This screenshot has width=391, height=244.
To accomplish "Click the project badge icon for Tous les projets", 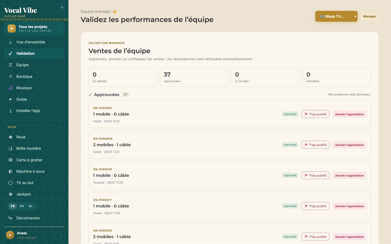I will [12, 29].
